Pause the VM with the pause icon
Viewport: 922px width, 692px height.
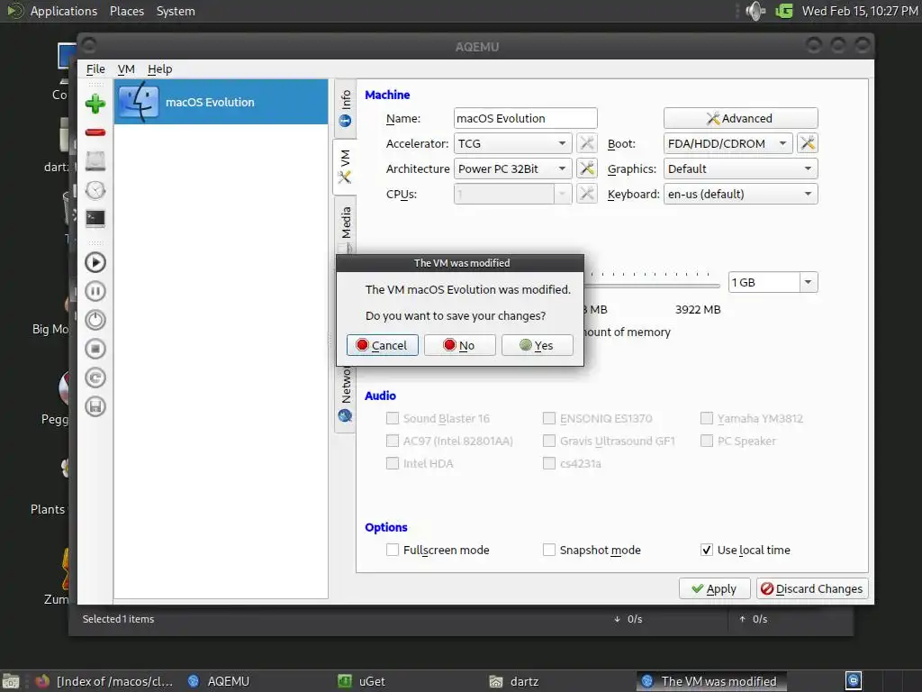point(95,291)
